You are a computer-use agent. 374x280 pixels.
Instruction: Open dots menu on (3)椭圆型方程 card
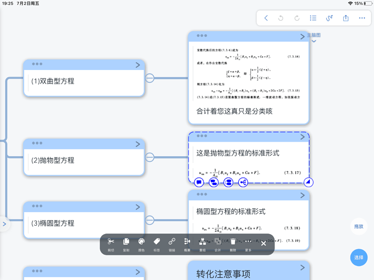(x=37, y=206)
